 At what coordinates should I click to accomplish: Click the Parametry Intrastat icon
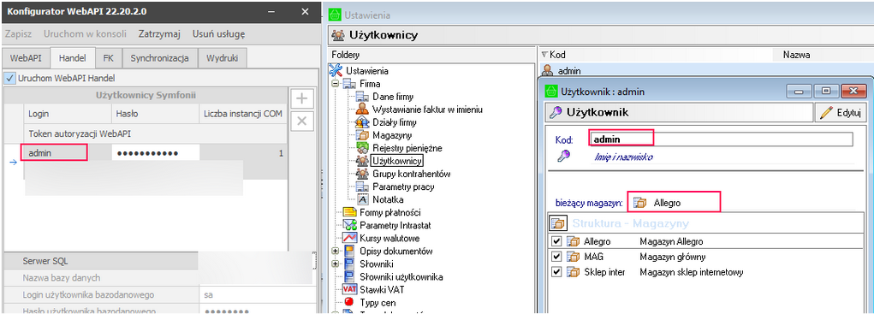click(350, 226)
